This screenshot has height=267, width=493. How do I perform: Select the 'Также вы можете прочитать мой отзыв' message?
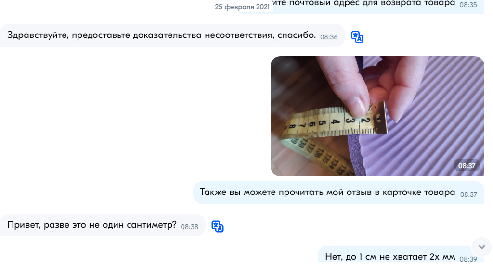tap(338, 193)
